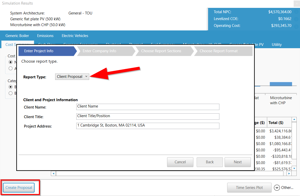
Task: Click info icon beside Operating Cost value
Action: point(296,26)
